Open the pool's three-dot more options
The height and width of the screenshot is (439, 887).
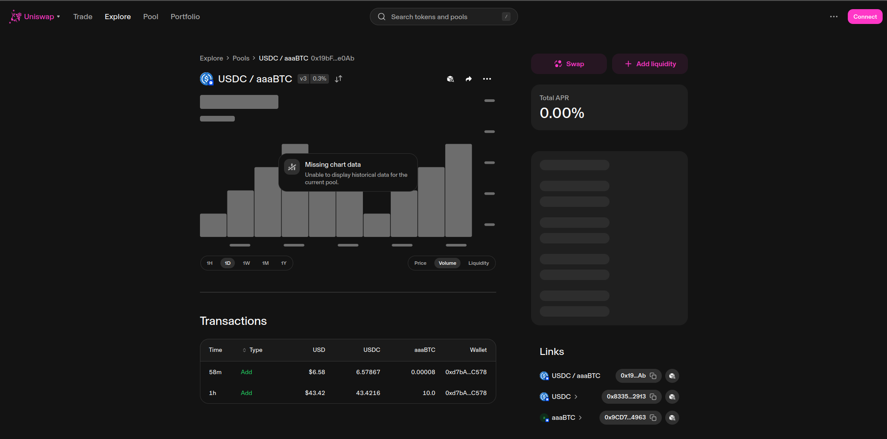click(487, 79)
